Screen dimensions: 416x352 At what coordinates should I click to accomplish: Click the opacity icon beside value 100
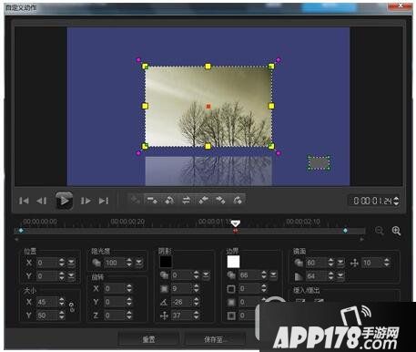pos(96,263)
